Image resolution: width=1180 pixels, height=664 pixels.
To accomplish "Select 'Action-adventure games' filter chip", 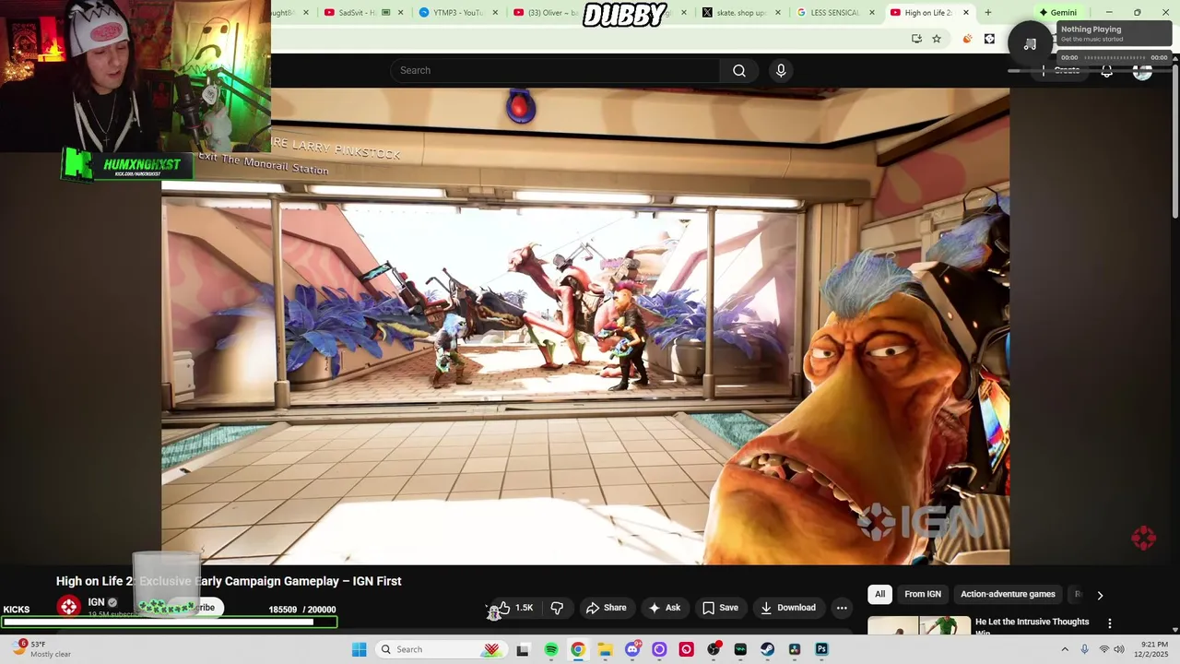I will 1008,595.
